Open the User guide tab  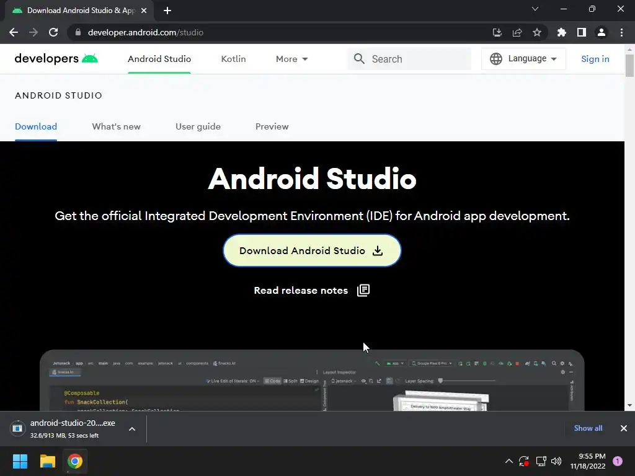pyautogui.click(x=198, y=126)
